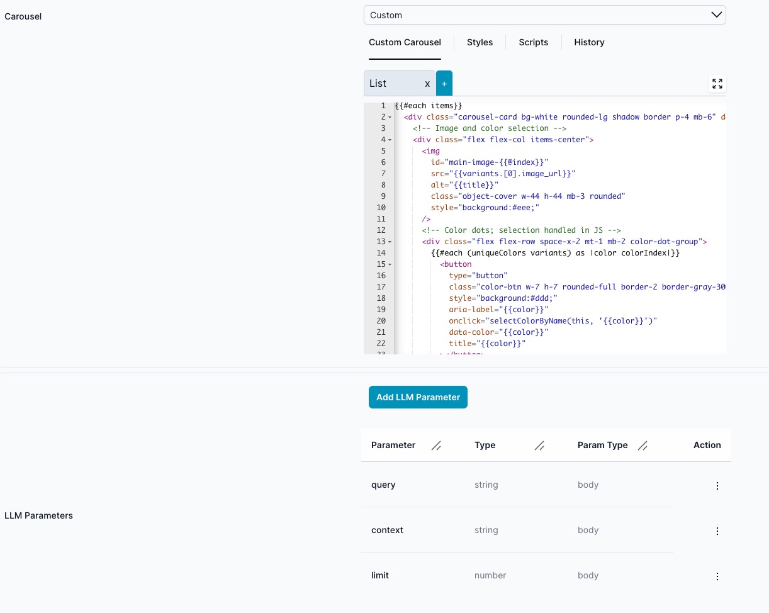This screenshot has height=613, width=769.
Task: Click the Add LLM Parameter button
Action: tap(418, 397)
